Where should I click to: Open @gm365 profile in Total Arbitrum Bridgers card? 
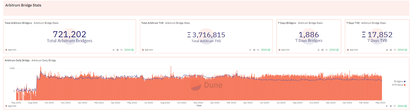pos(12,50)
